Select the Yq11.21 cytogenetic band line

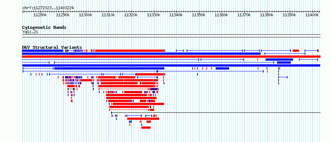(171, 36)
